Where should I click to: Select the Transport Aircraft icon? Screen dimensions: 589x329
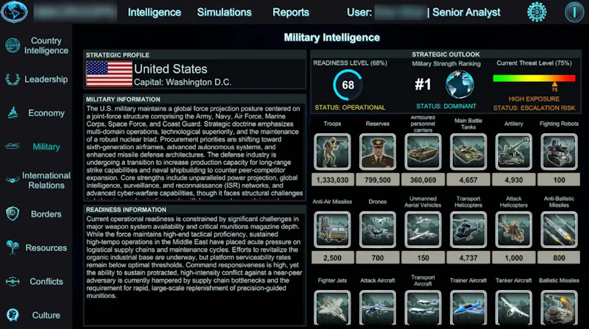pyautogui.click(x=423, y=308)
